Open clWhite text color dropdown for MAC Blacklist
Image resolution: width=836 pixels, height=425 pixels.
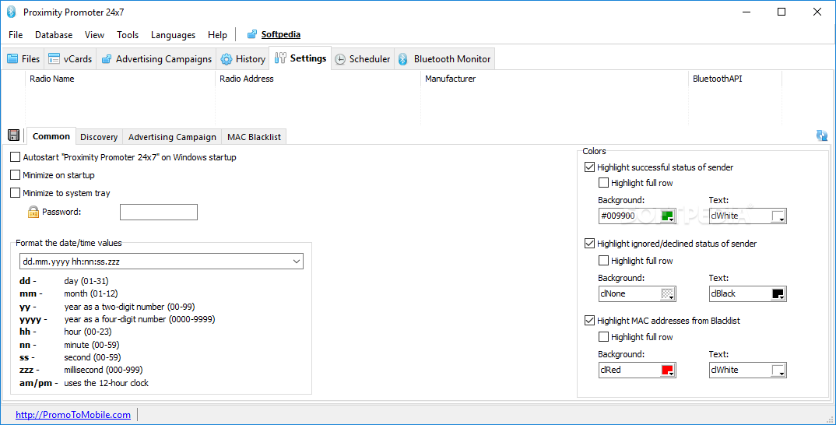coord(778,370)
